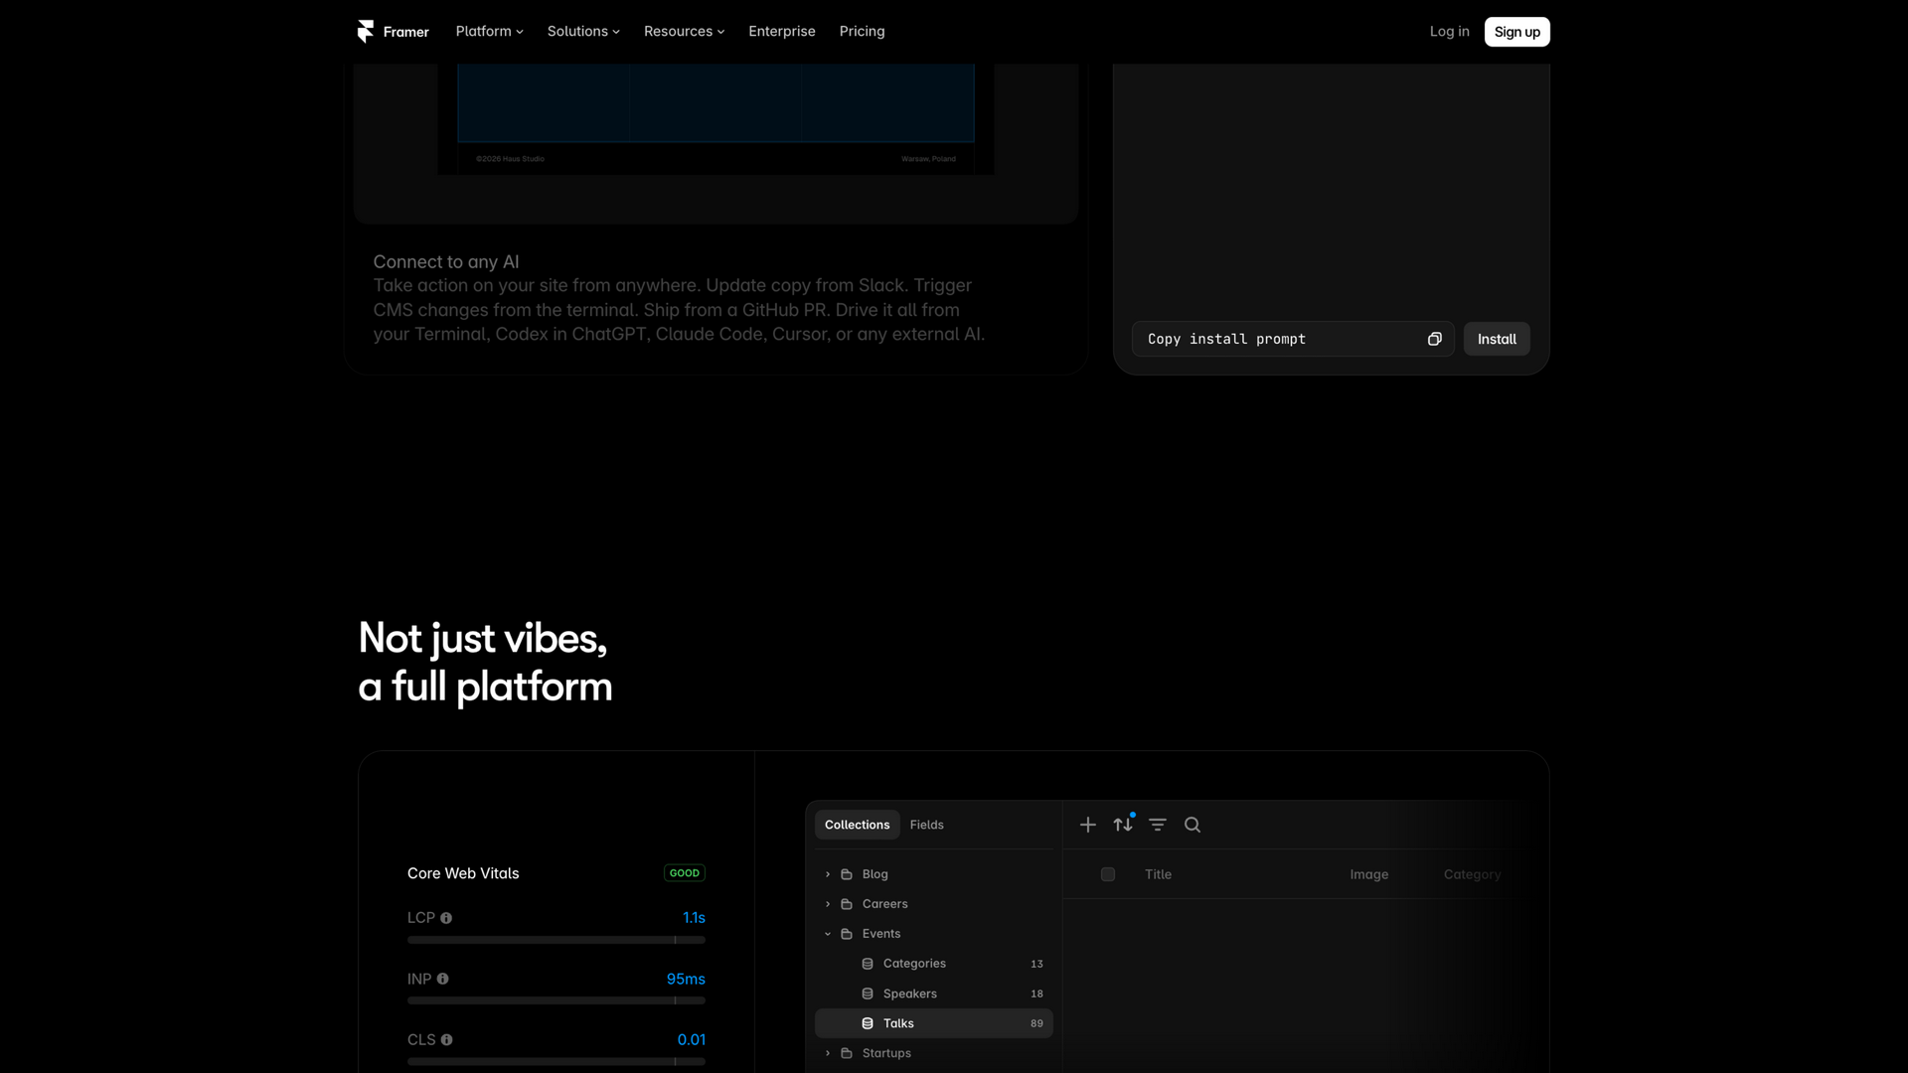Click the Blog folder icon
The height and width of the screenshot is (1073, 1908).
[x=847, y=874]
